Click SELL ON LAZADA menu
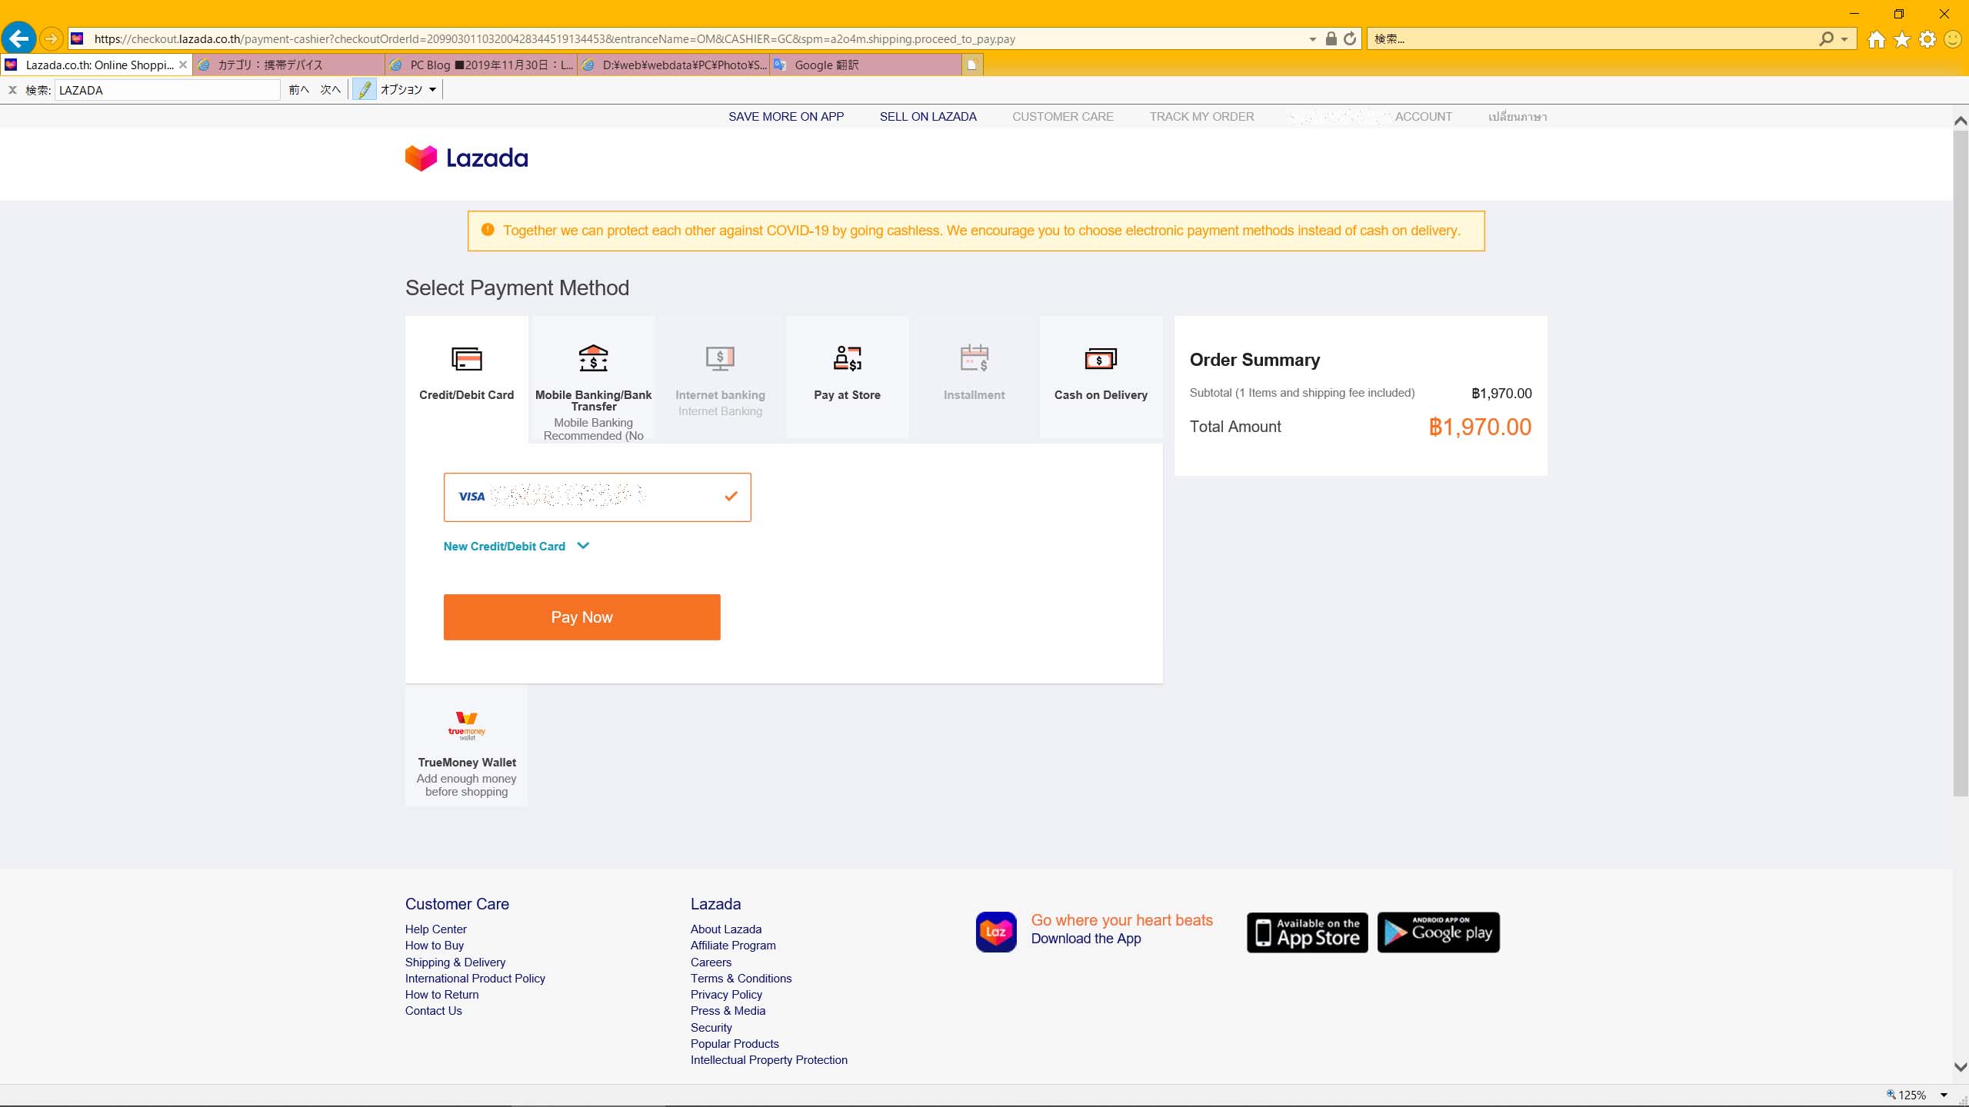The width and height of the screenshot is (1969, 1107). click(928, 117)
